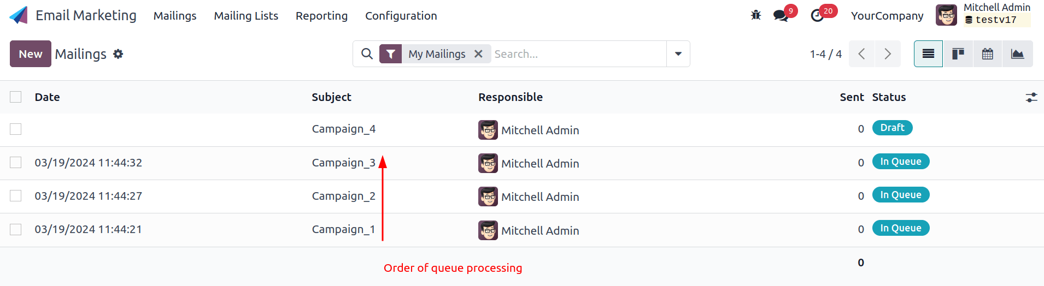The height and width of the screenshot is (286, 1044).
Task: Open optional columns settings icon
Action: tap(1031, 98)
